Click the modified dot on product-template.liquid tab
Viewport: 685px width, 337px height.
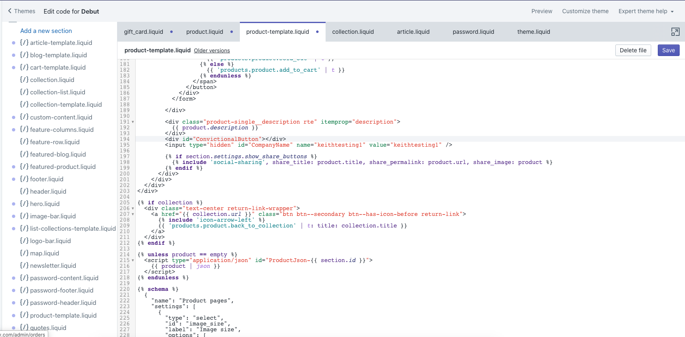coord(317,32)
